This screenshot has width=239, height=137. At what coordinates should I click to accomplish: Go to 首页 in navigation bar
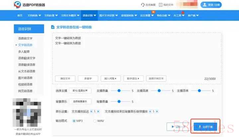point(20,16)
